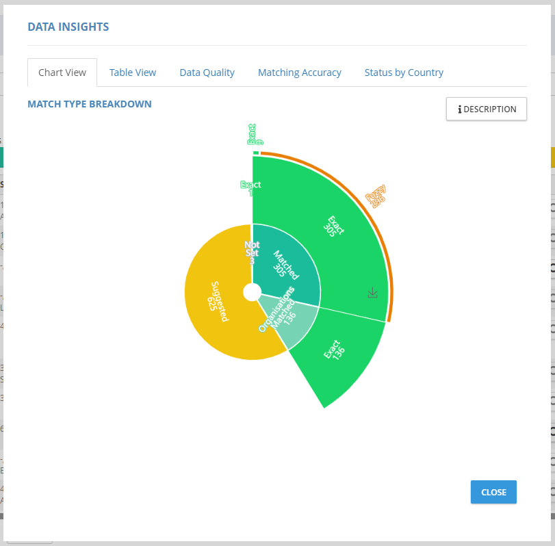Image resolution: width=555 pixels, height=546 pixels.
Task: Click the white center circle of sunburst chart
Action: coord(252,292)
